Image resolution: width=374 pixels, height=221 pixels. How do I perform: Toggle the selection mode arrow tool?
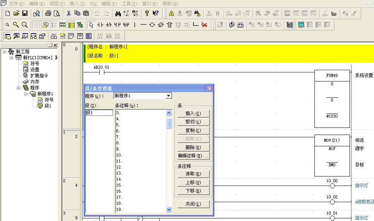click(91, 25)
